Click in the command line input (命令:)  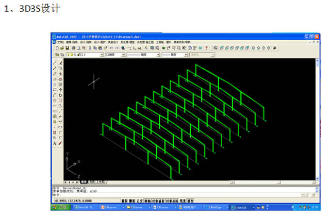(x=176, y=195)
